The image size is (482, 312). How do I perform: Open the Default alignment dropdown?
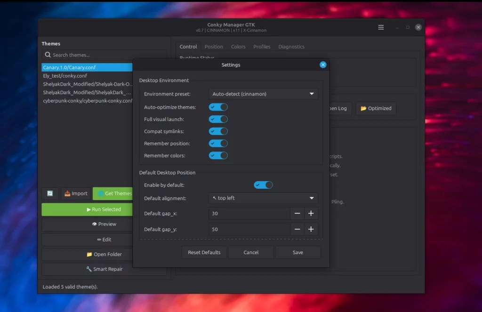[263, 198]
